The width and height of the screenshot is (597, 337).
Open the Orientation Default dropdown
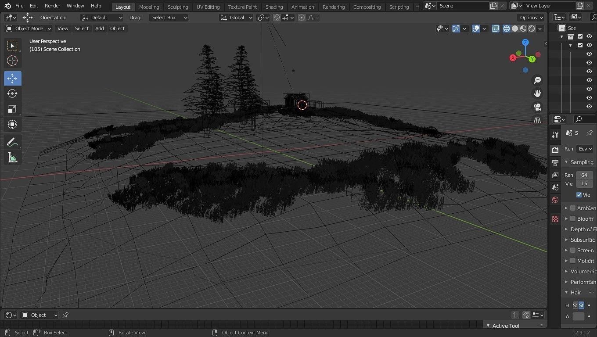(x=102, y=18)
